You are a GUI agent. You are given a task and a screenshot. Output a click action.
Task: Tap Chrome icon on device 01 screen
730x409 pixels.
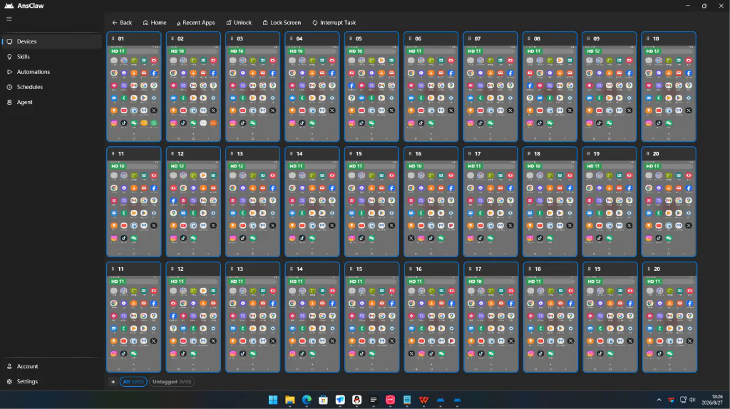(x=114, y=73)
